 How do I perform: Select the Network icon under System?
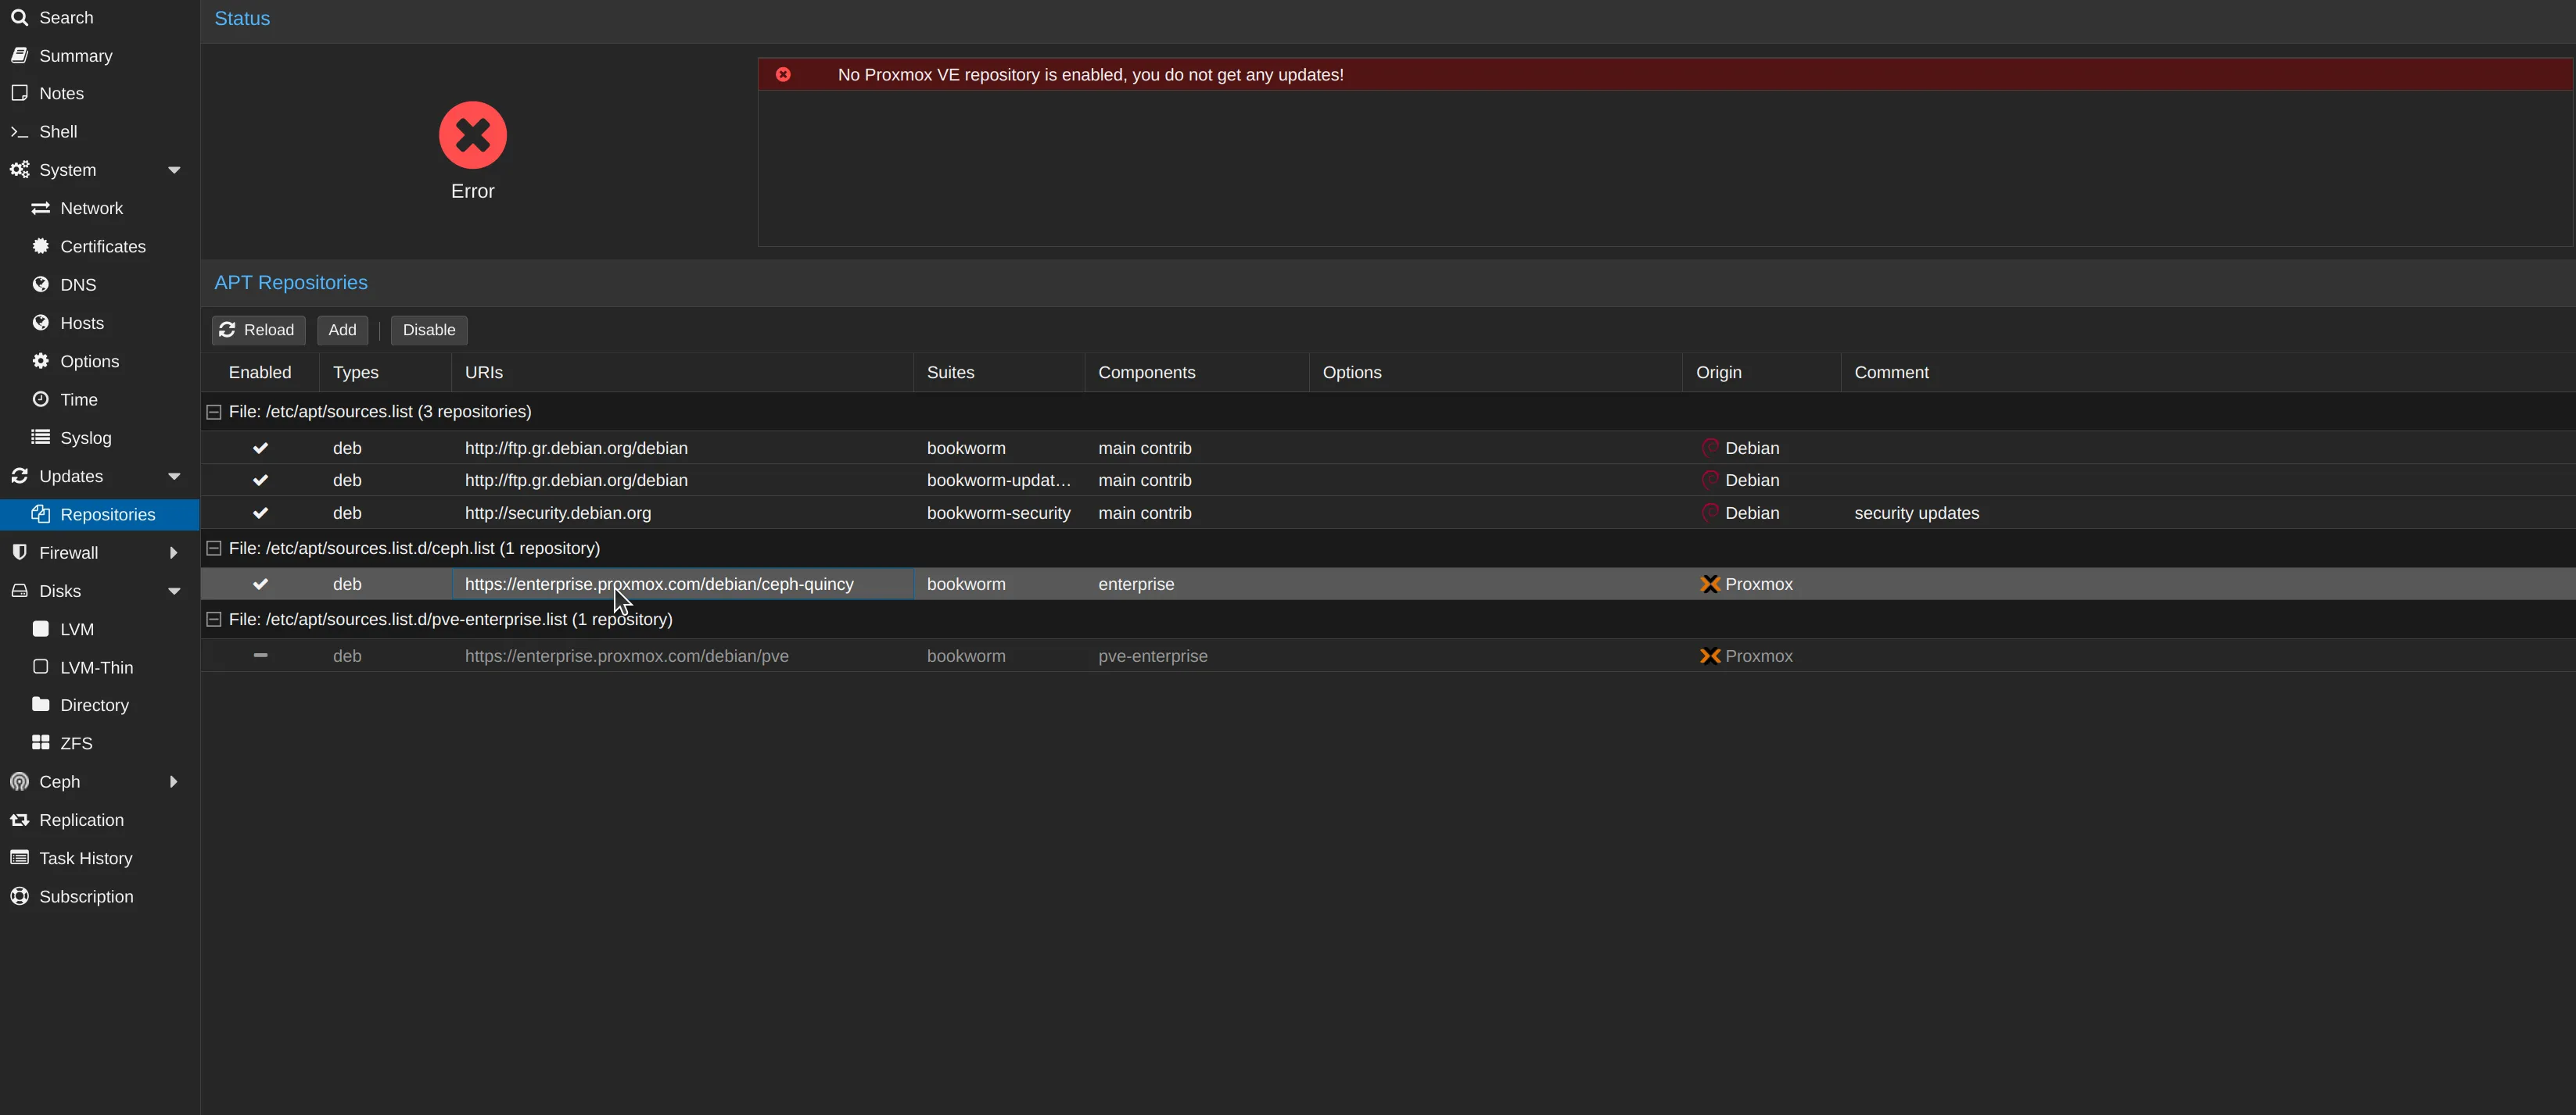(x=41, y=208)
